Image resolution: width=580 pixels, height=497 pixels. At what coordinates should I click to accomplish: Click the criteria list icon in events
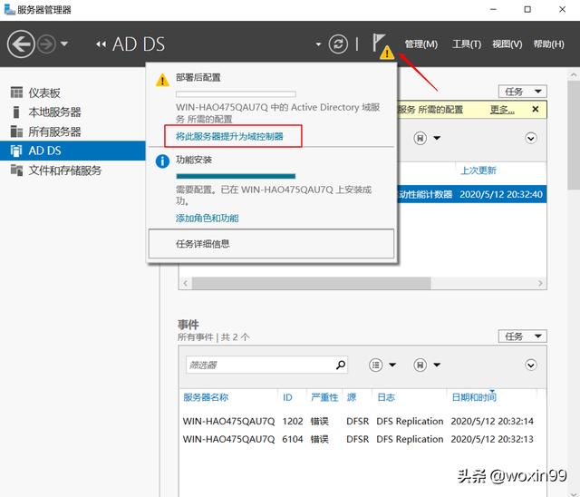[375, 365]
